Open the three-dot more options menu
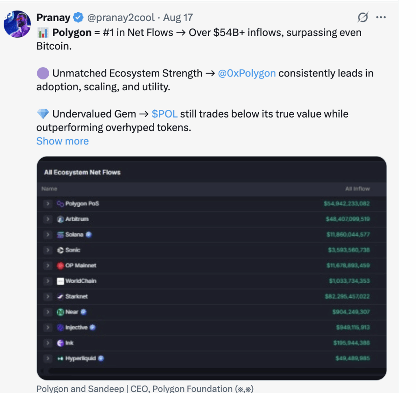Image resolution: width=416 pixels, height=393 pixels. pos(381,17)
